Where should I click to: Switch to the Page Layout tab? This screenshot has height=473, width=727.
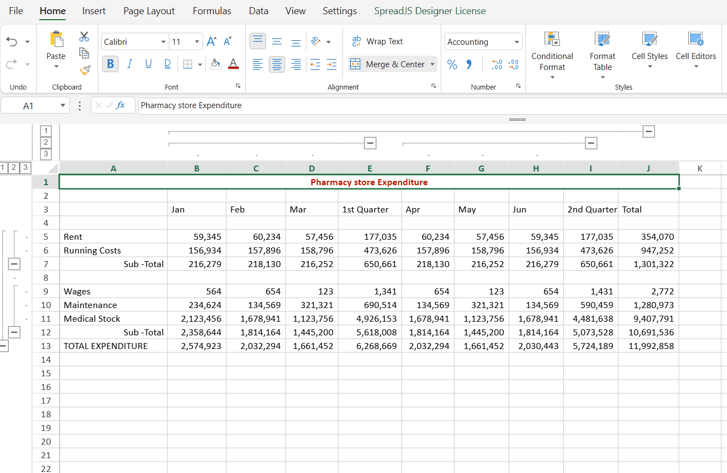click(x=149, y=11)
